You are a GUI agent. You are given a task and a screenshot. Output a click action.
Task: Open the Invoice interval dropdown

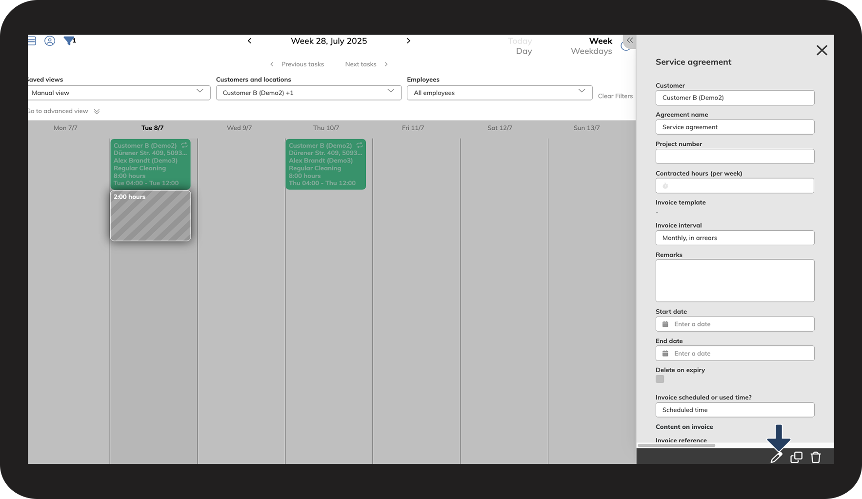tap(735, 238)
